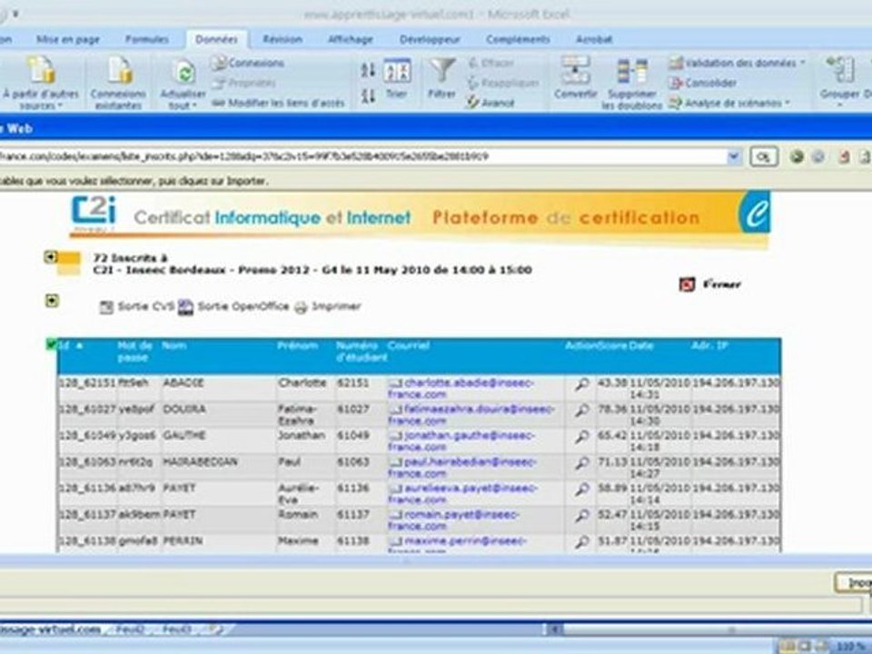The image size is (872, 654).
Task: Open fatimaezahra.douira email link
Action: (x=471, y=415)
